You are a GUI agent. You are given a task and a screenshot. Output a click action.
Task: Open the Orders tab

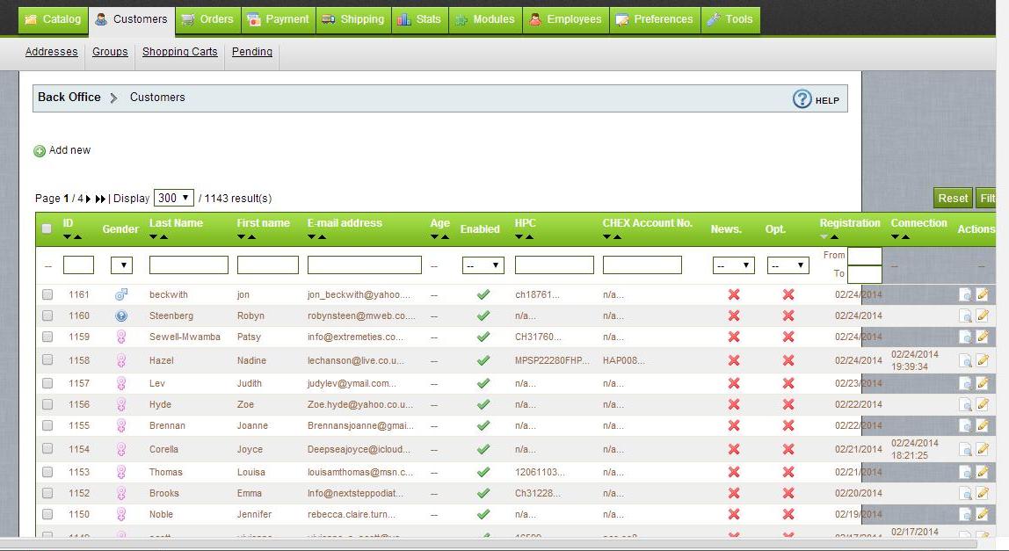(x=207, y=19)
